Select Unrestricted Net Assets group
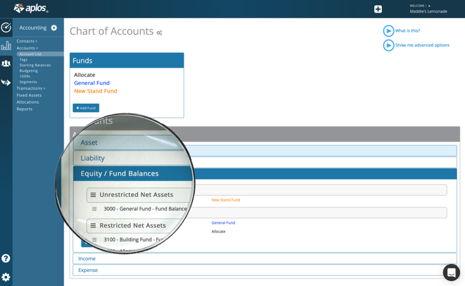Viewport: 465px width, 286px height. tap(137, 195)
